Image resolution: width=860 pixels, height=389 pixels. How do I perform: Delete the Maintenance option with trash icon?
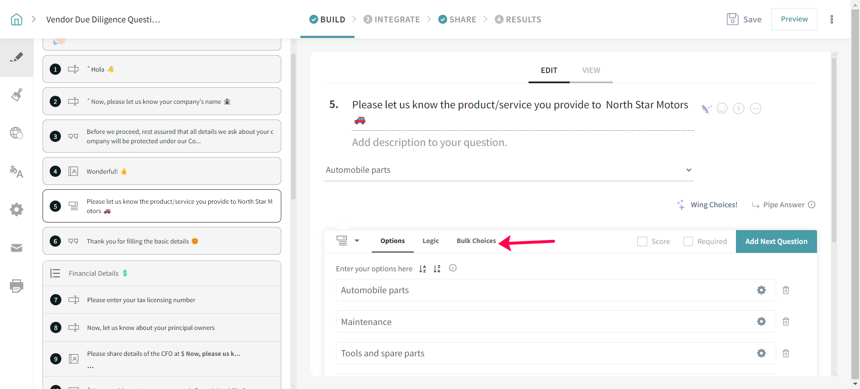pyautogui.click(x=786, y=321)
